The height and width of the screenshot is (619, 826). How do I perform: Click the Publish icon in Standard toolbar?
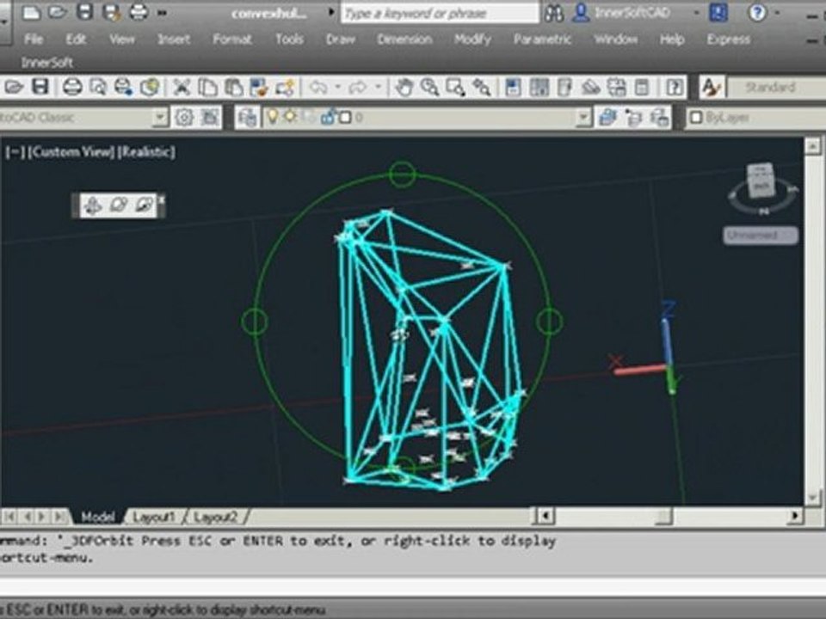coord(123,87)
